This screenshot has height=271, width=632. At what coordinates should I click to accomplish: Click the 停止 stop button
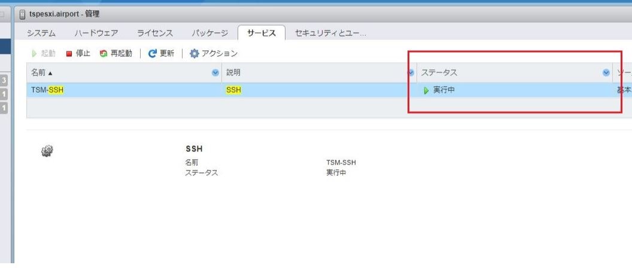[x=78, y=54]
